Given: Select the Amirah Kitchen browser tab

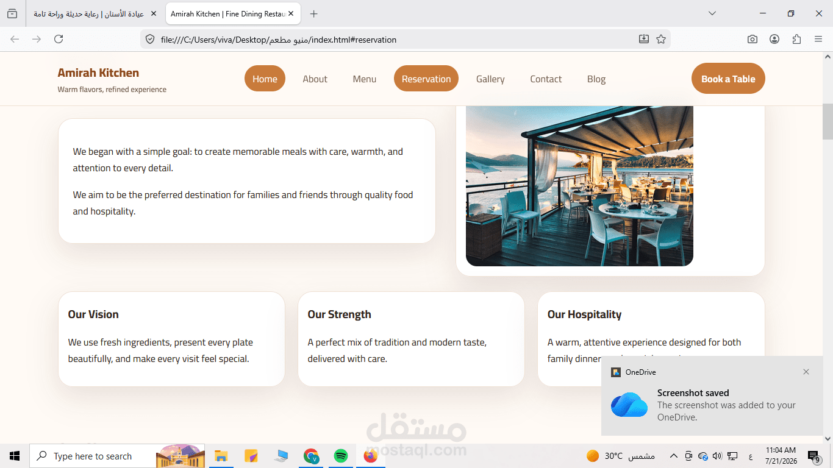Looking at the screenshot, I should 233,13.
